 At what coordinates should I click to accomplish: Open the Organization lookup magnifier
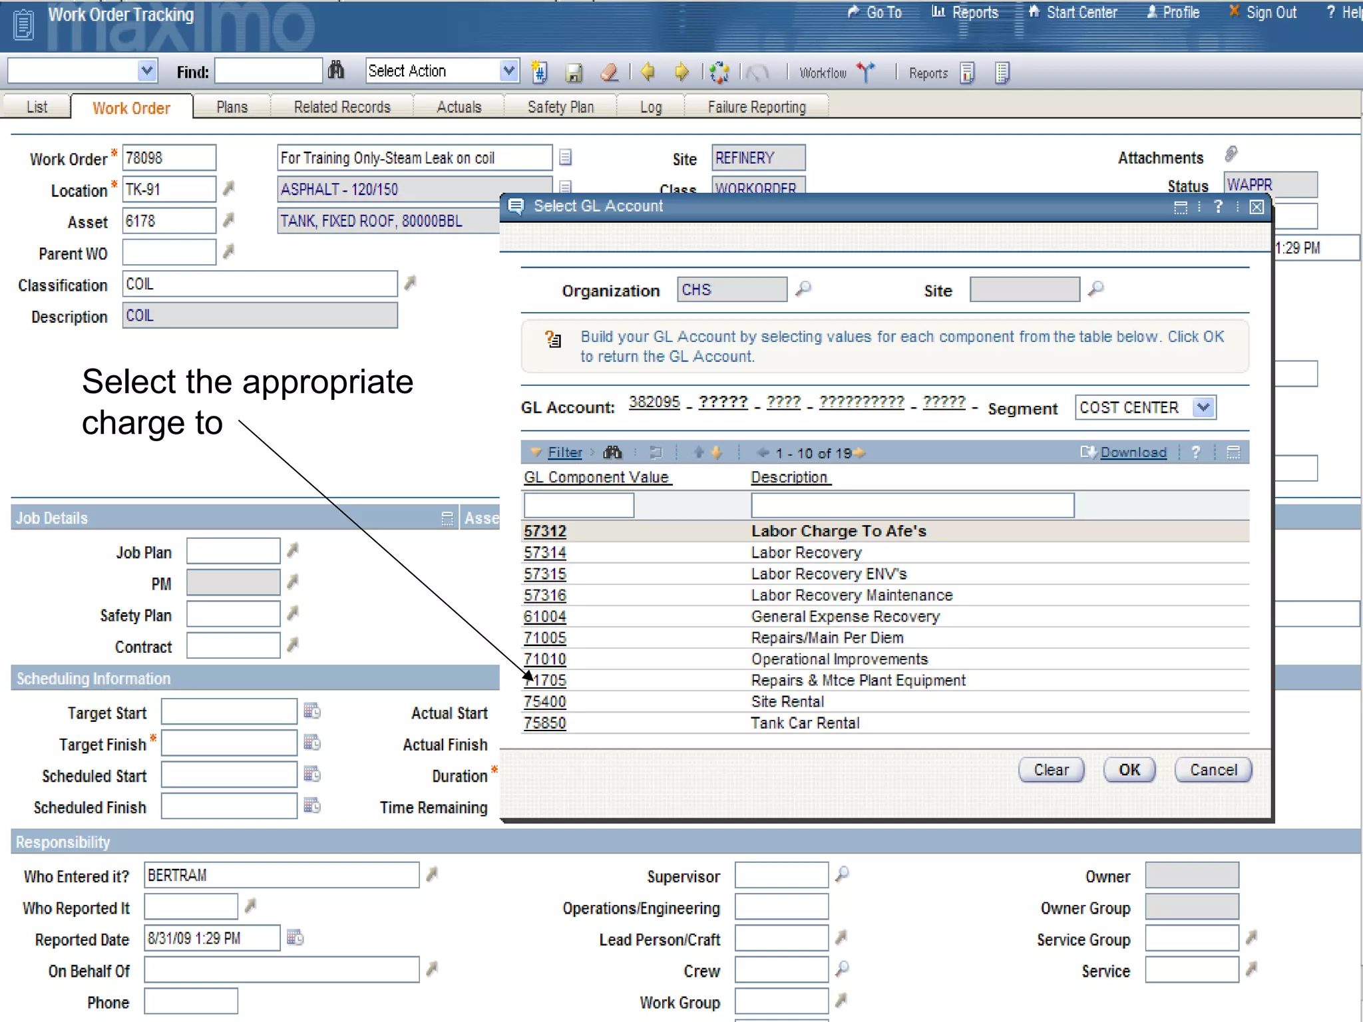[x=804, y=289]
